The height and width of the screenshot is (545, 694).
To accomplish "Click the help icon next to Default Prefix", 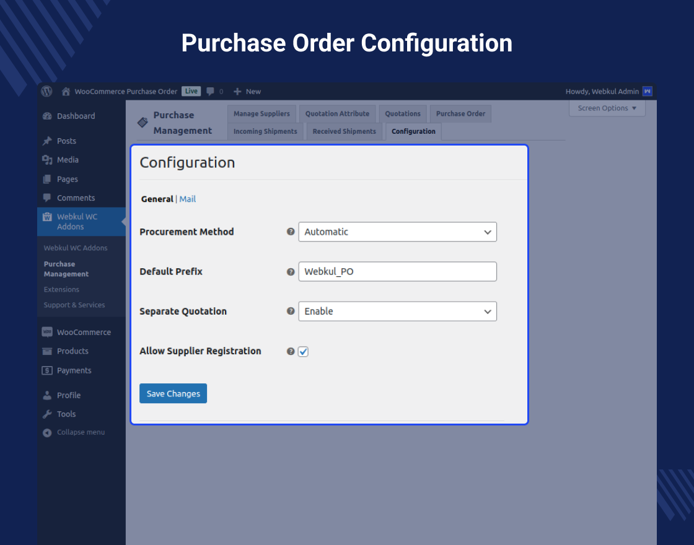I will [x=290, y=271].
